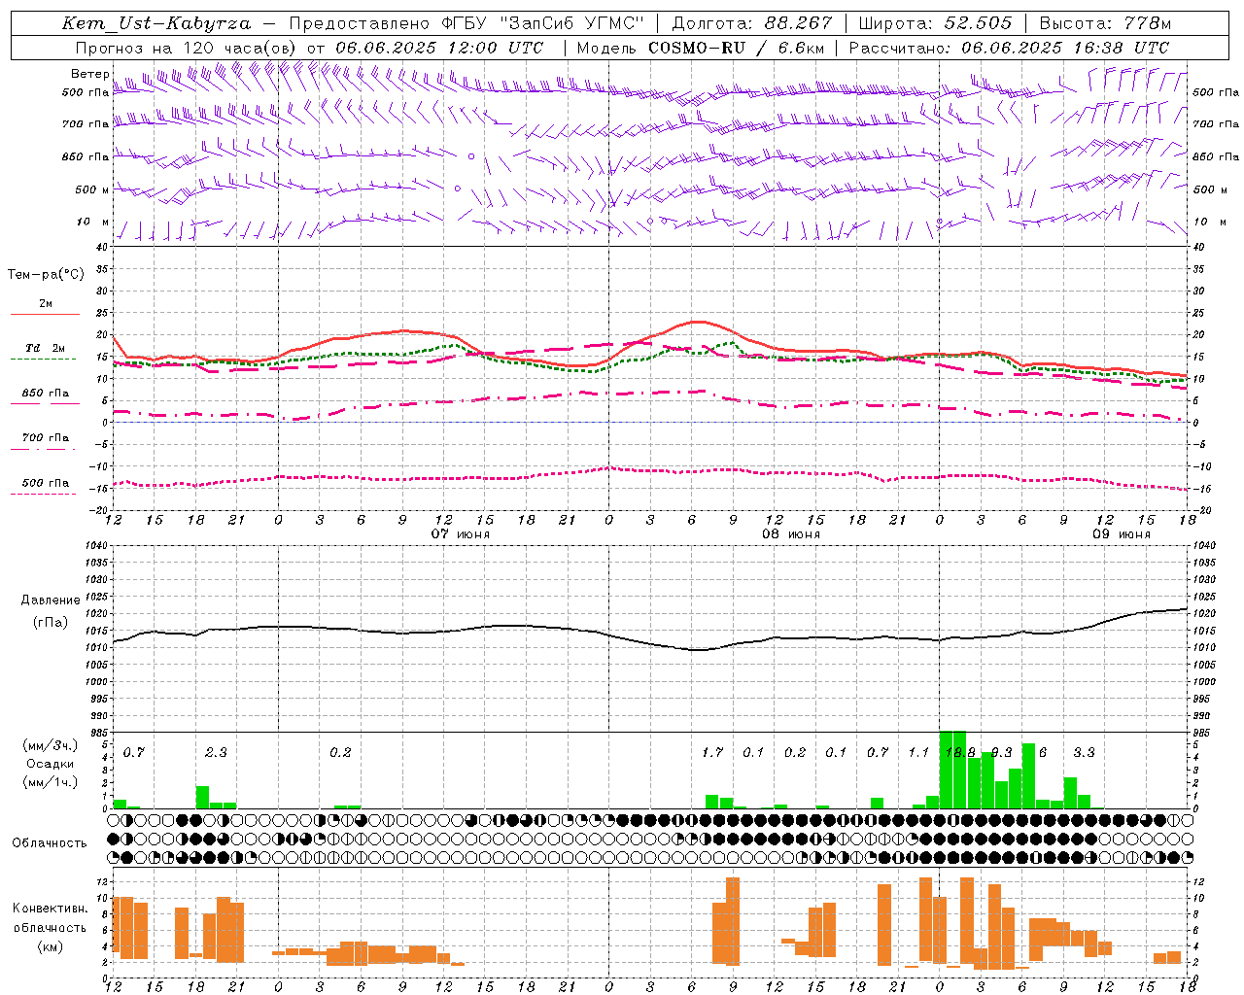Click the 850 гПа temperature legend entry
The width and height of the screenshot is (1244, 995).
[45, 394]
